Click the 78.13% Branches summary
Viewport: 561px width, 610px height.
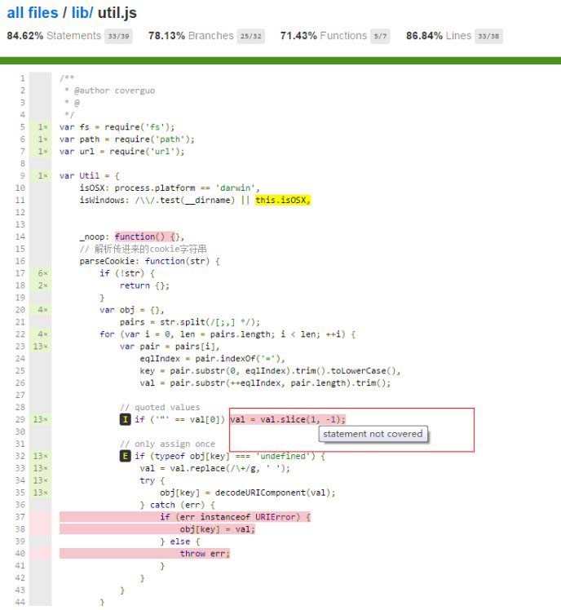(x=190, y=36)
